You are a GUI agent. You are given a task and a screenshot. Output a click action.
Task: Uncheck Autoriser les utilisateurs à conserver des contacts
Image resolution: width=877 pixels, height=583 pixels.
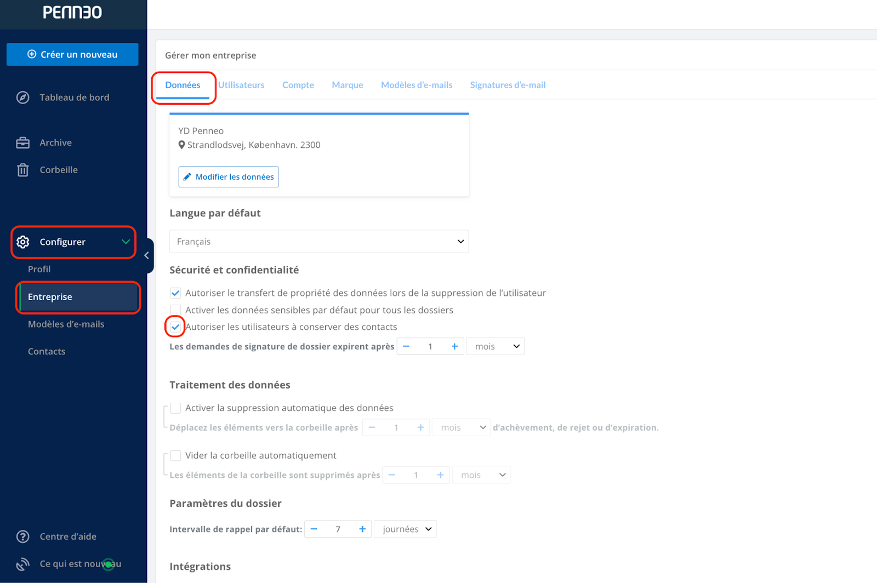[175, 327]
